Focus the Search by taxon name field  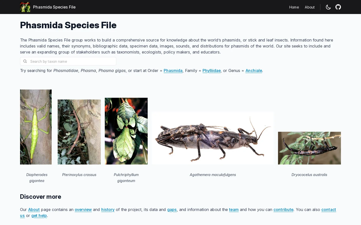click(x=68, y=61)
